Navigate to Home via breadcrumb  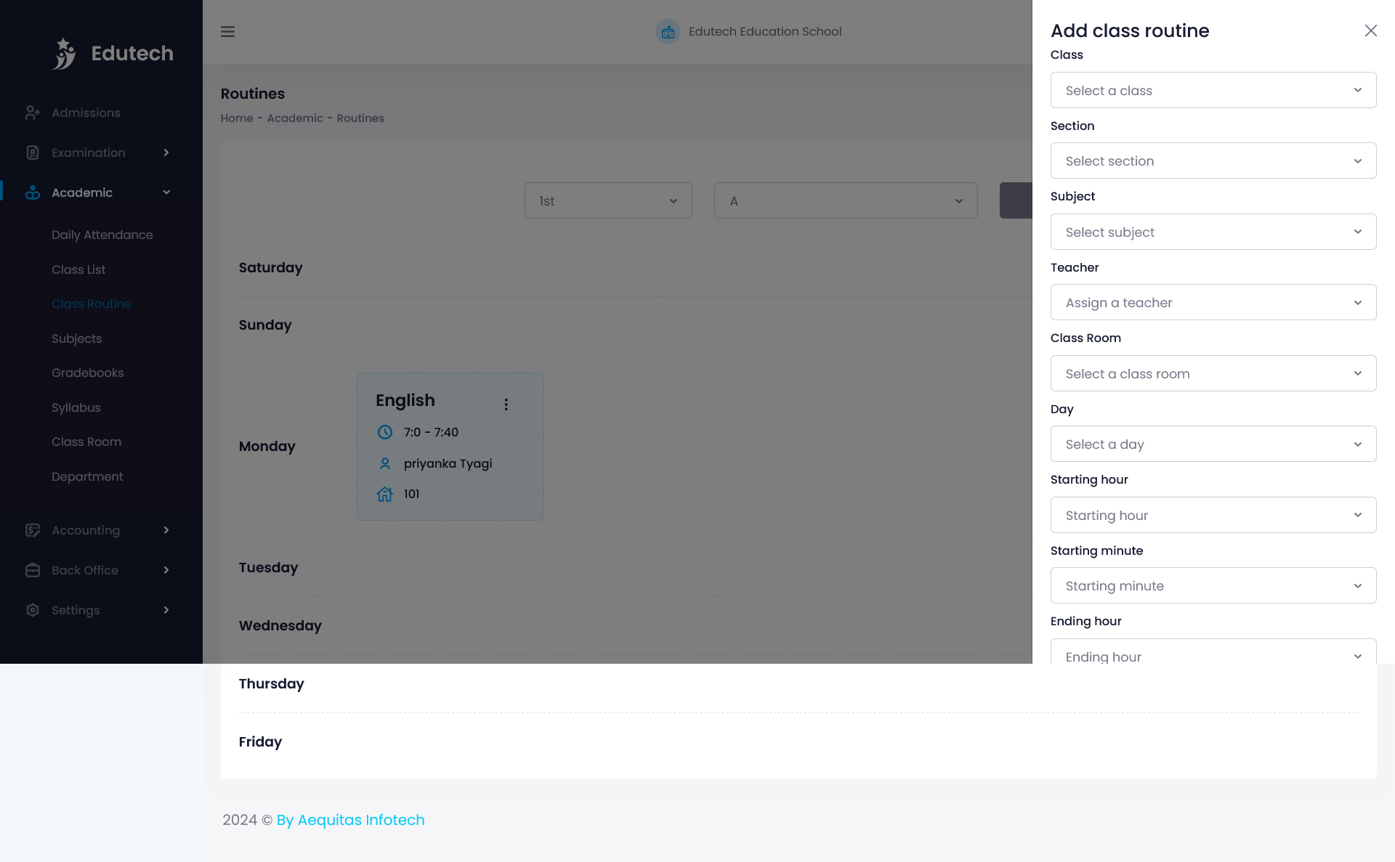[x=236, y=118]
